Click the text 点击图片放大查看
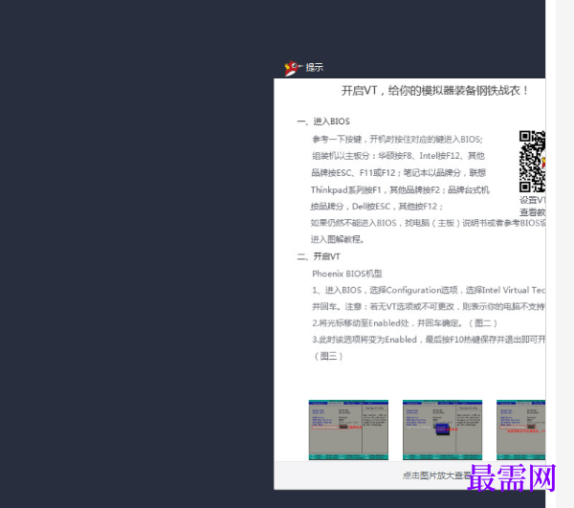Viewport: 574px width, 508px height. (x=437, y=475)
